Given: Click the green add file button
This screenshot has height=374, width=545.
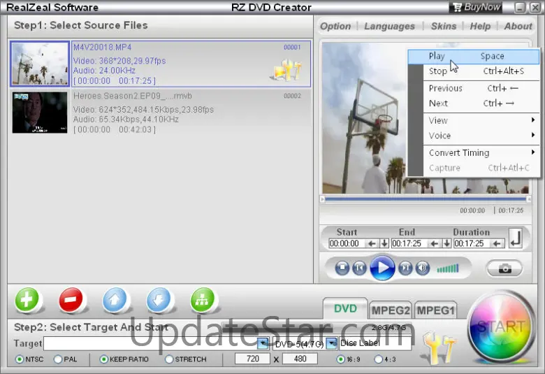Looking at the screenshot, I should tap(27, 299).
